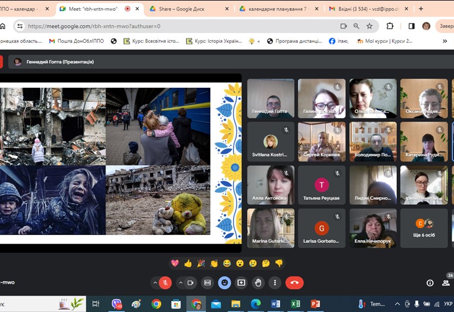Raise hand in the meeting
Viewport: 454px width, 312px height.
point(258,282)
